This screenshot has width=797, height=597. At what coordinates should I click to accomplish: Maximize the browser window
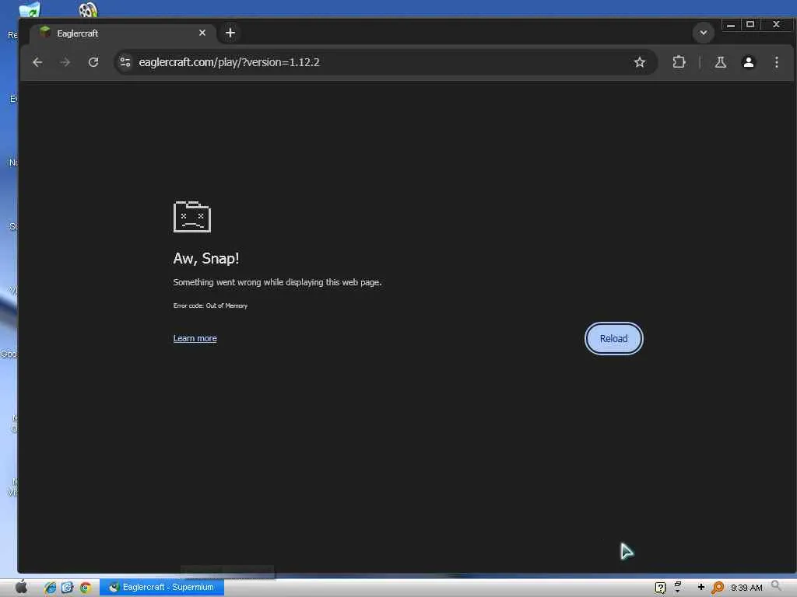(750, 24)
